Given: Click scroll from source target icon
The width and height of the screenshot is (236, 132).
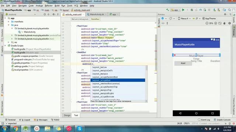Looking at the screenshot, I should point(45,14).
